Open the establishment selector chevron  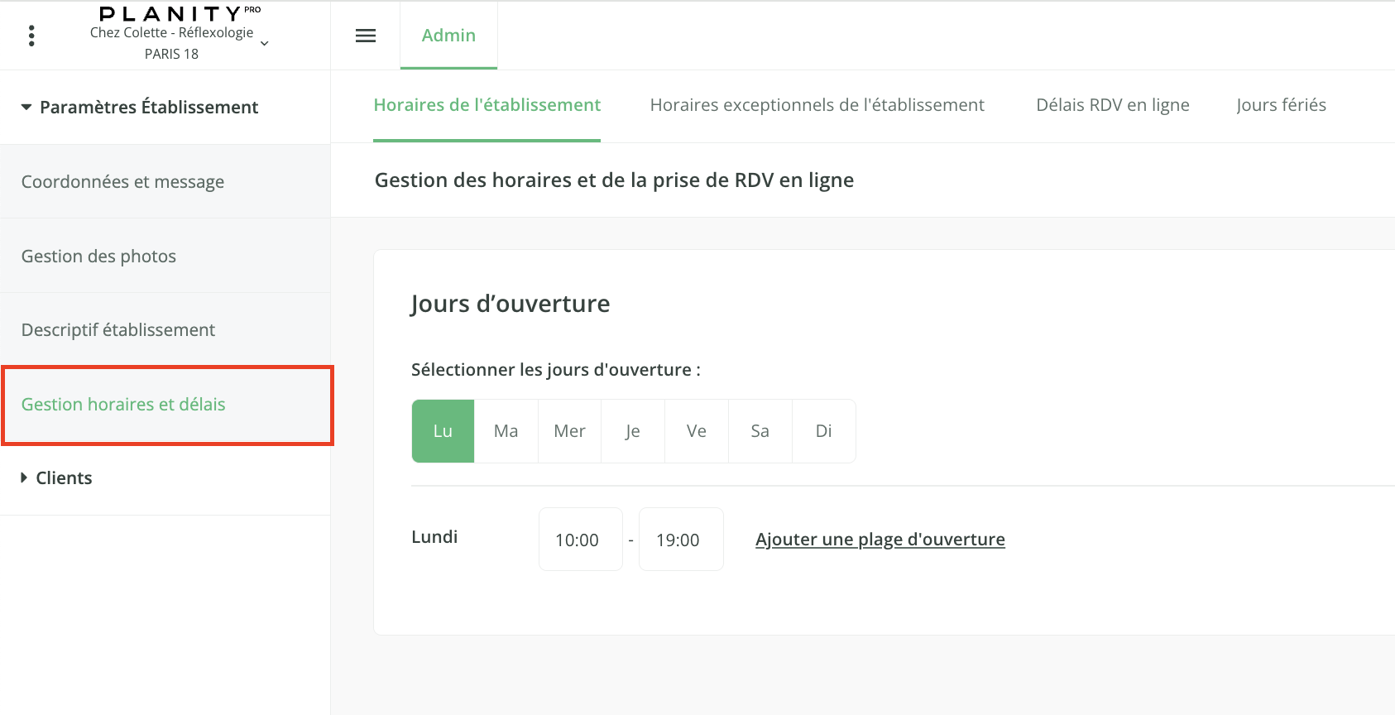click(x=265, y=44)
